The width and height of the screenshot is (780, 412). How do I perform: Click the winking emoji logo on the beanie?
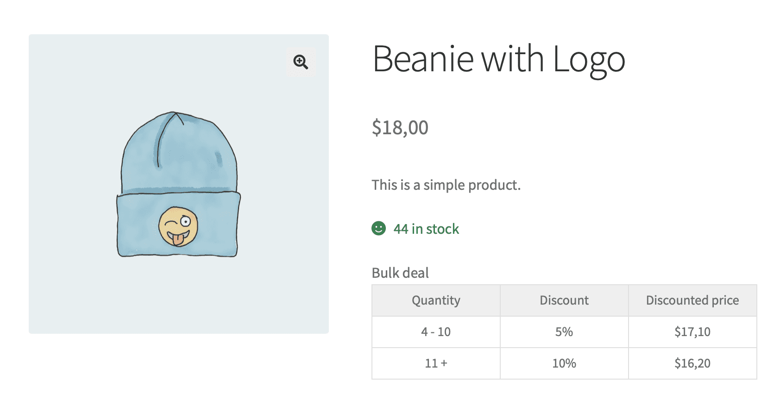(178, 226)
